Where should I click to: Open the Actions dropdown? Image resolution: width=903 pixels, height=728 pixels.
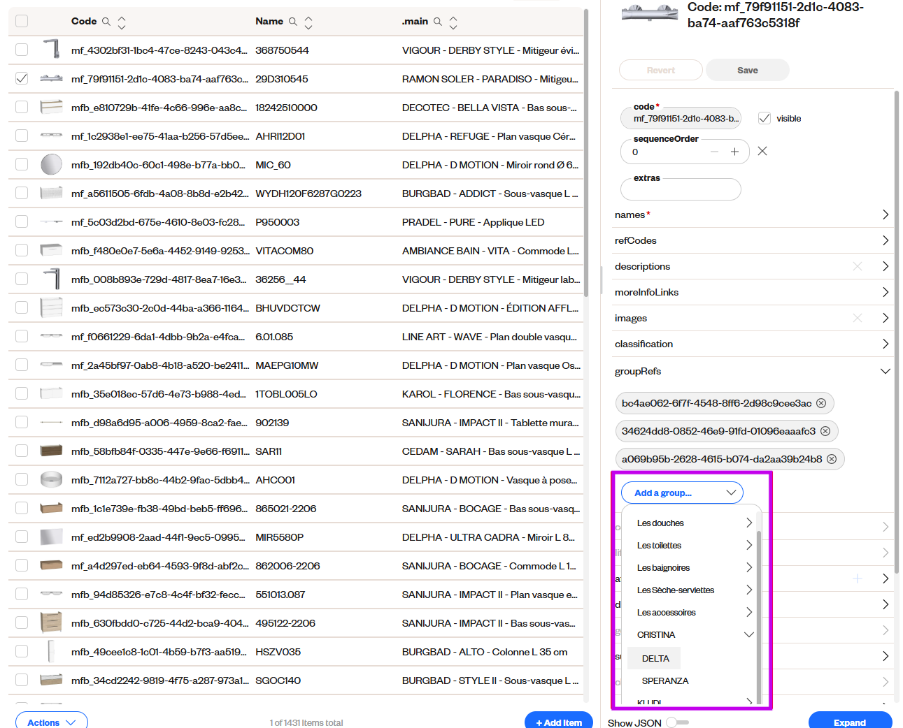52,722
